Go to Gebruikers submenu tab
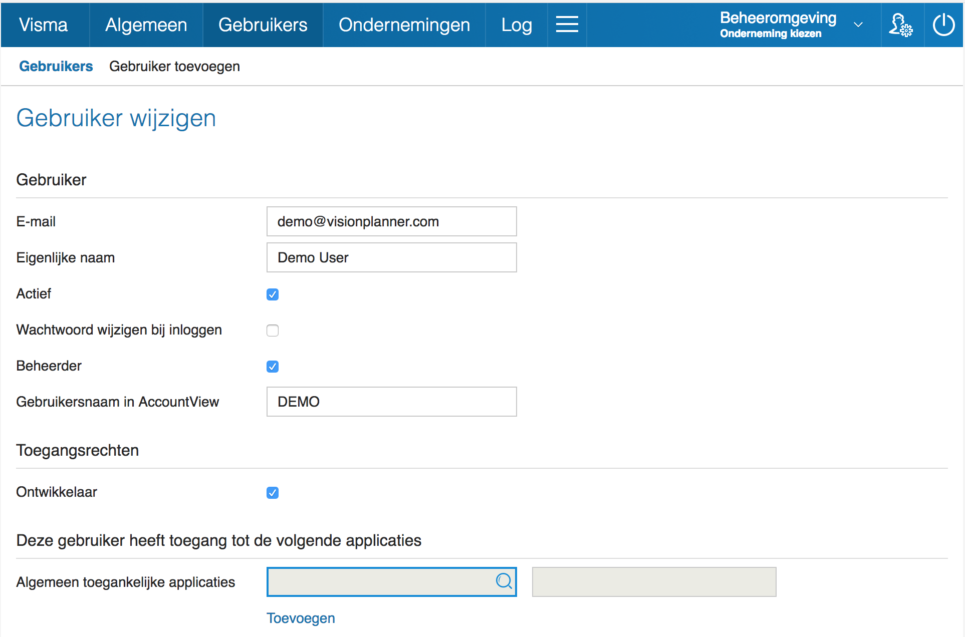 pyautogui.click(x=56, y=66)
